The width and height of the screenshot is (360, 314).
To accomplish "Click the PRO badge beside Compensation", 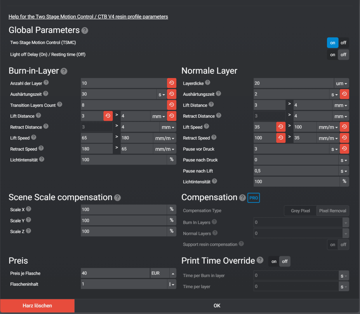I will [253, 198].
